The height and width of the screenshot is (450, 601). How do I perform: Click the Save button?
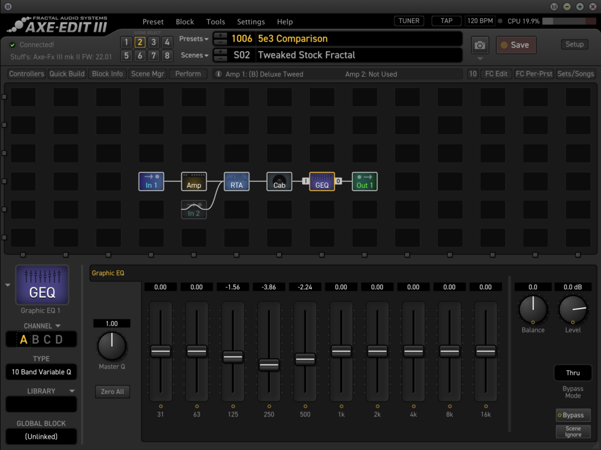pyautogui.click(x=516, y=45)
